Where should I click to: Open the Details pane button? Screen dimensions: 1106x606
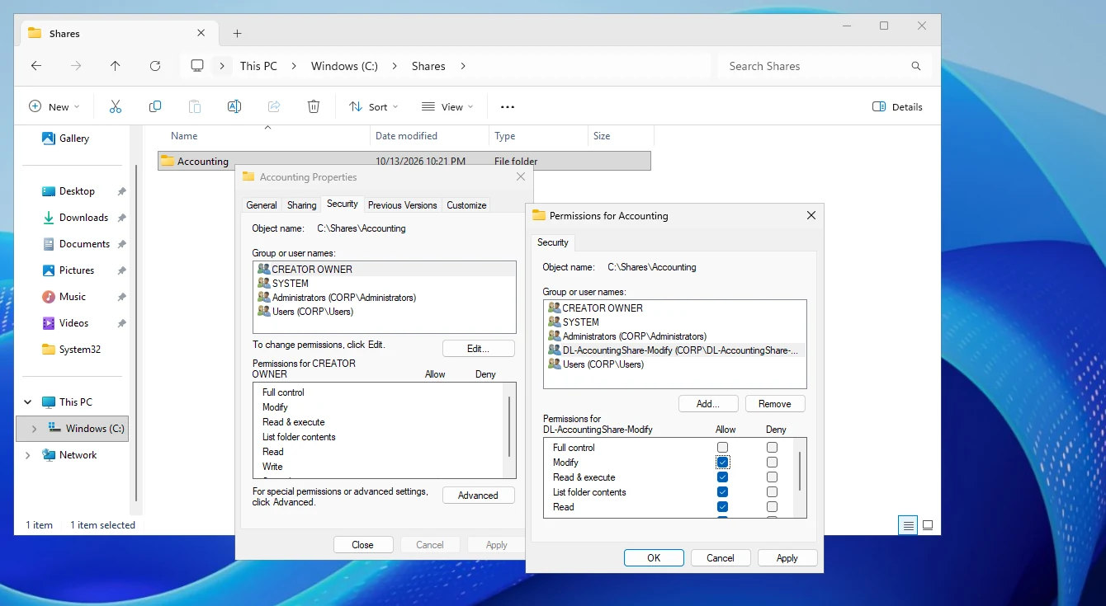point(897,106)
